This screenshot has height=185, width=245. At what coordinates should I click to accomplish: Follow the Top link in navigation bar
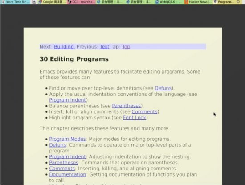click(126, 47)
